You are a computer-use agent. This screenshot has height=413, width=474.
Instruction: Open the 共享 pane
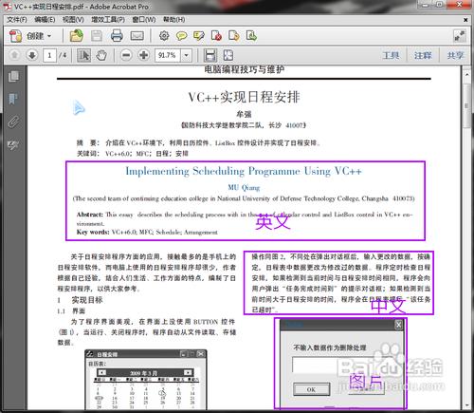455,55
